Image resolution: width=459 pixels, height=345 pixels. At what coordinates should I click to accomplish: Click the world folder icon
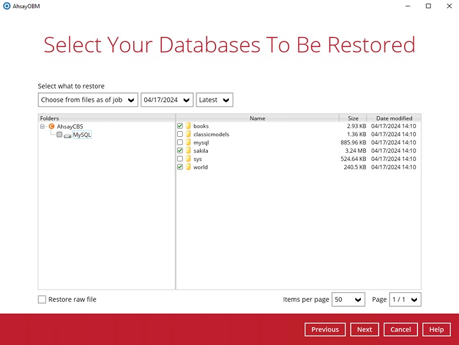188,167
